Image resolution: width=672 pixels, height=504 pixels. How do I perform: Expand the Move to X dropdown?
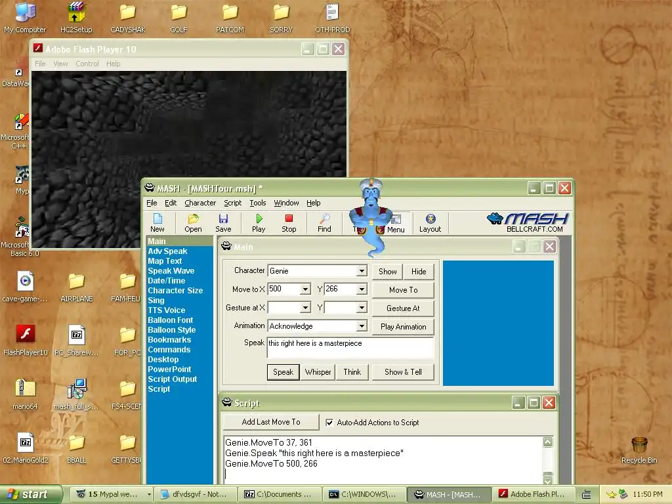pyautogui.click(x=305, y=289)
